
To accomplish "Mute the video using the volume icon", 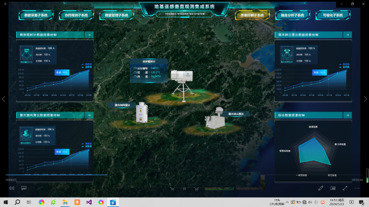I will coord(12,188).
